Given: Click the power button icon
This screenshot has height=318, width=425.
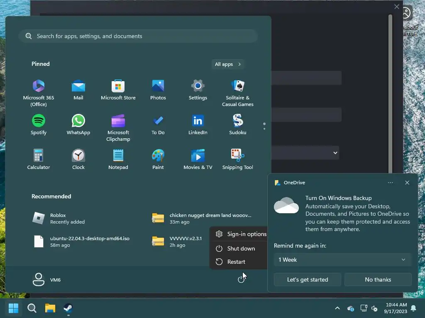Looking at the screenshot, I should (241, 279).
